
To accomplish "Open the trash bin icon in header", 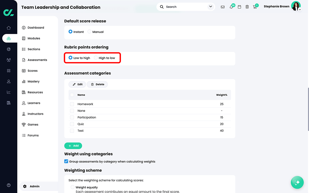I will coord(247,7).
